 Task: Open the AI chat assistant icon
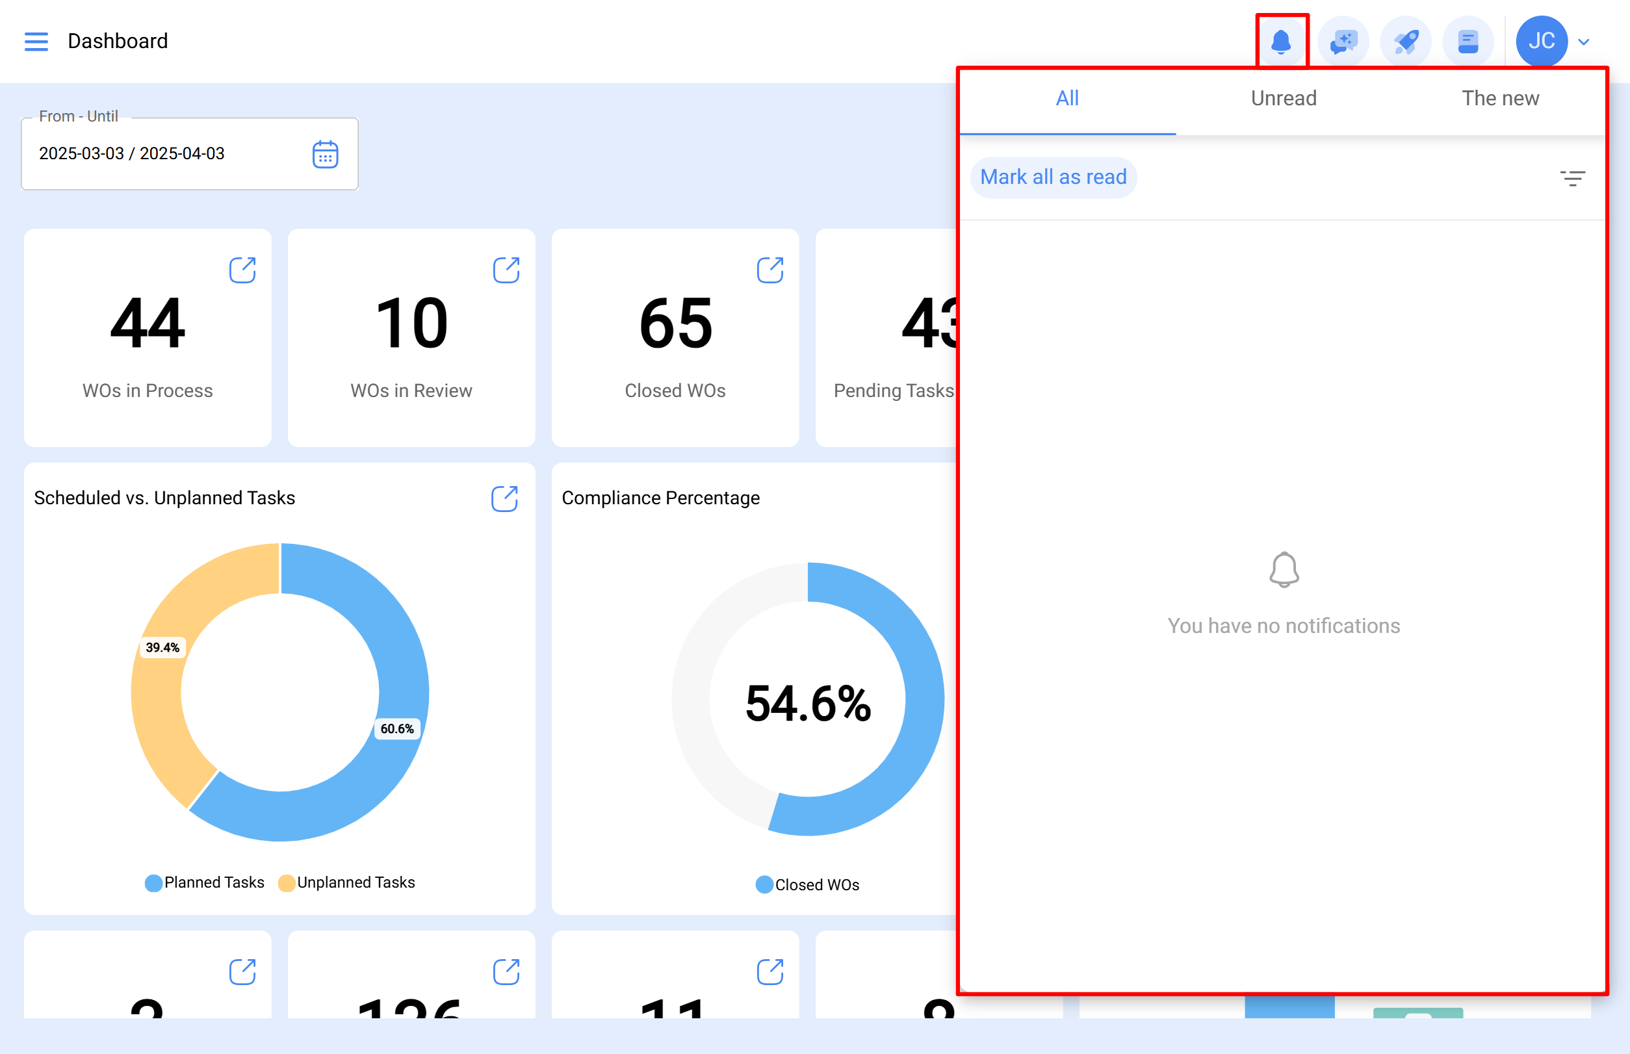(1343, 41)
